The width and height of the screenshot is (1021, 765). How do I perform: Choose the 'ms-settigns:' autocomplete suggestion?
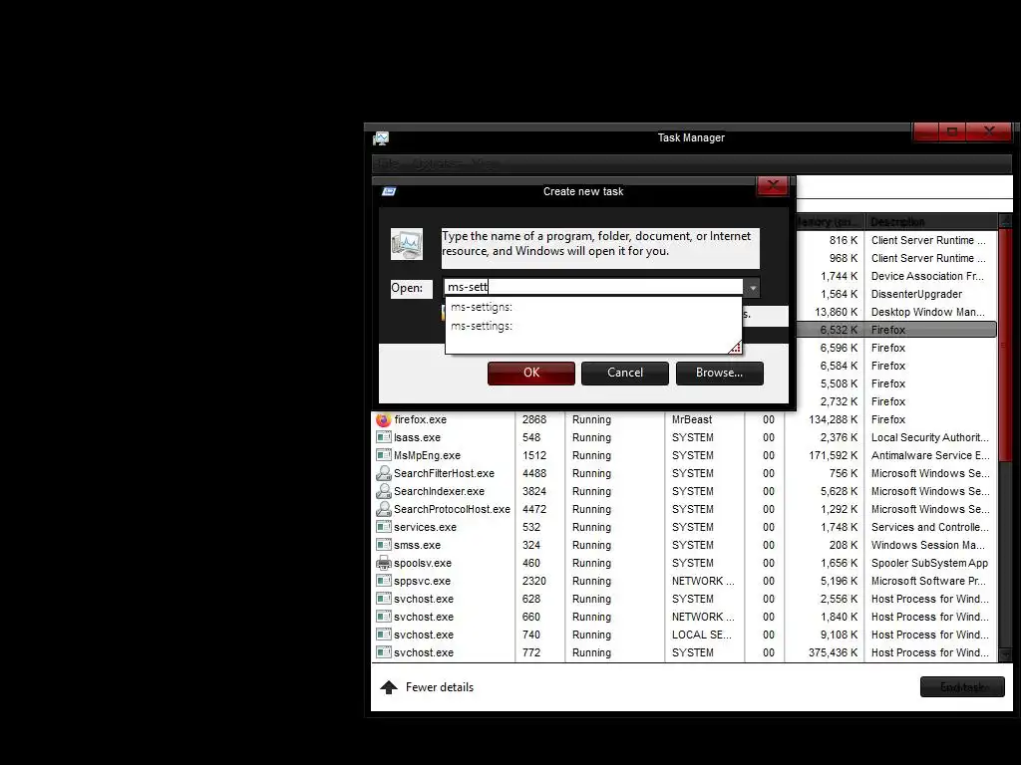tap(482, 307)
